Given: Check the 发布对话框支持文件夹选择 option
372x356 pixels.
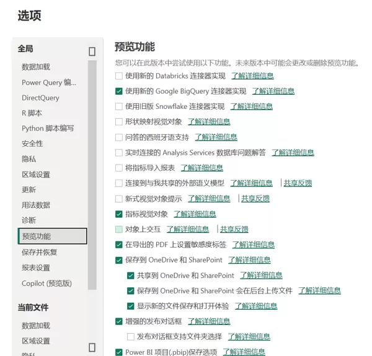Looking at the screenshot, I should point(130,337).
